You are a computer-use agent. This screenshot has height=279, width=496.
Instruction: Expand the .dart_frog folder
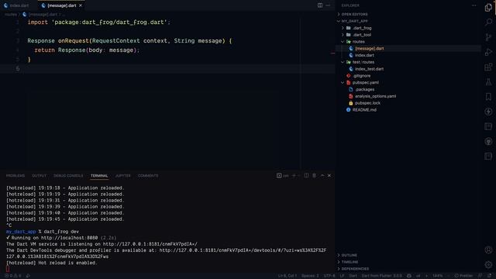pos(362,28)
